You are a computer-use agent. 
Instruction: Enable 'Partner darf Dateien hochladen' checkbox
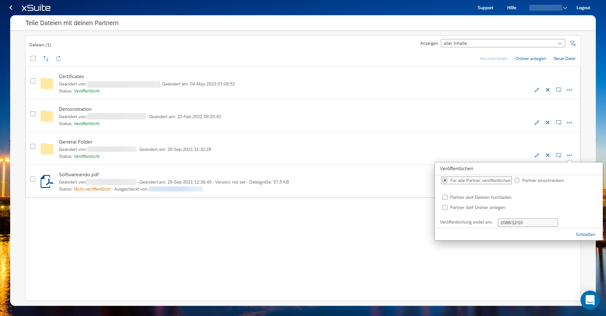445,197
